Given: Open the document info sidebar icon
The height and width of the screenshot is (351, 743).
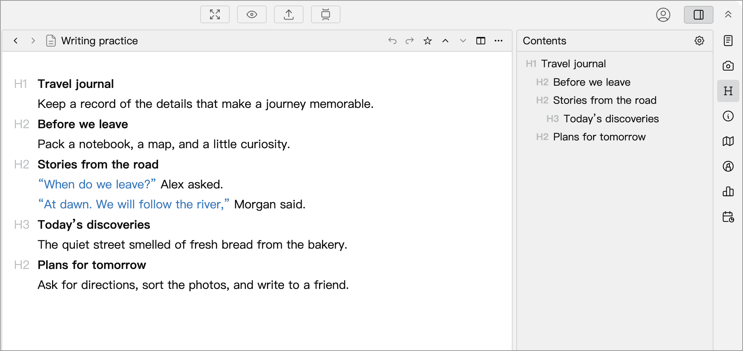Looking at the screenshot, I should (x=728, y=116).
